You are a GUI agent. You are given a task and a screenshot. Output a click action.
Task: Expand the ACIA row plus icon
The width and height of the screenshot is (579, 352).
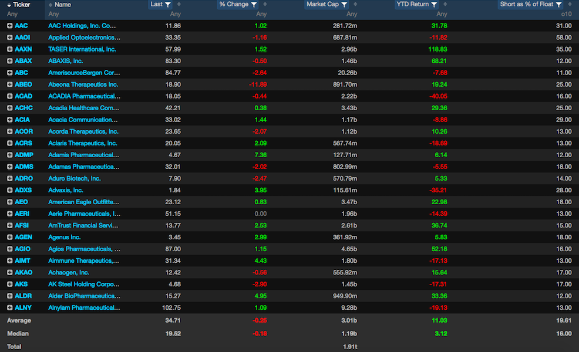pos(9,120)
